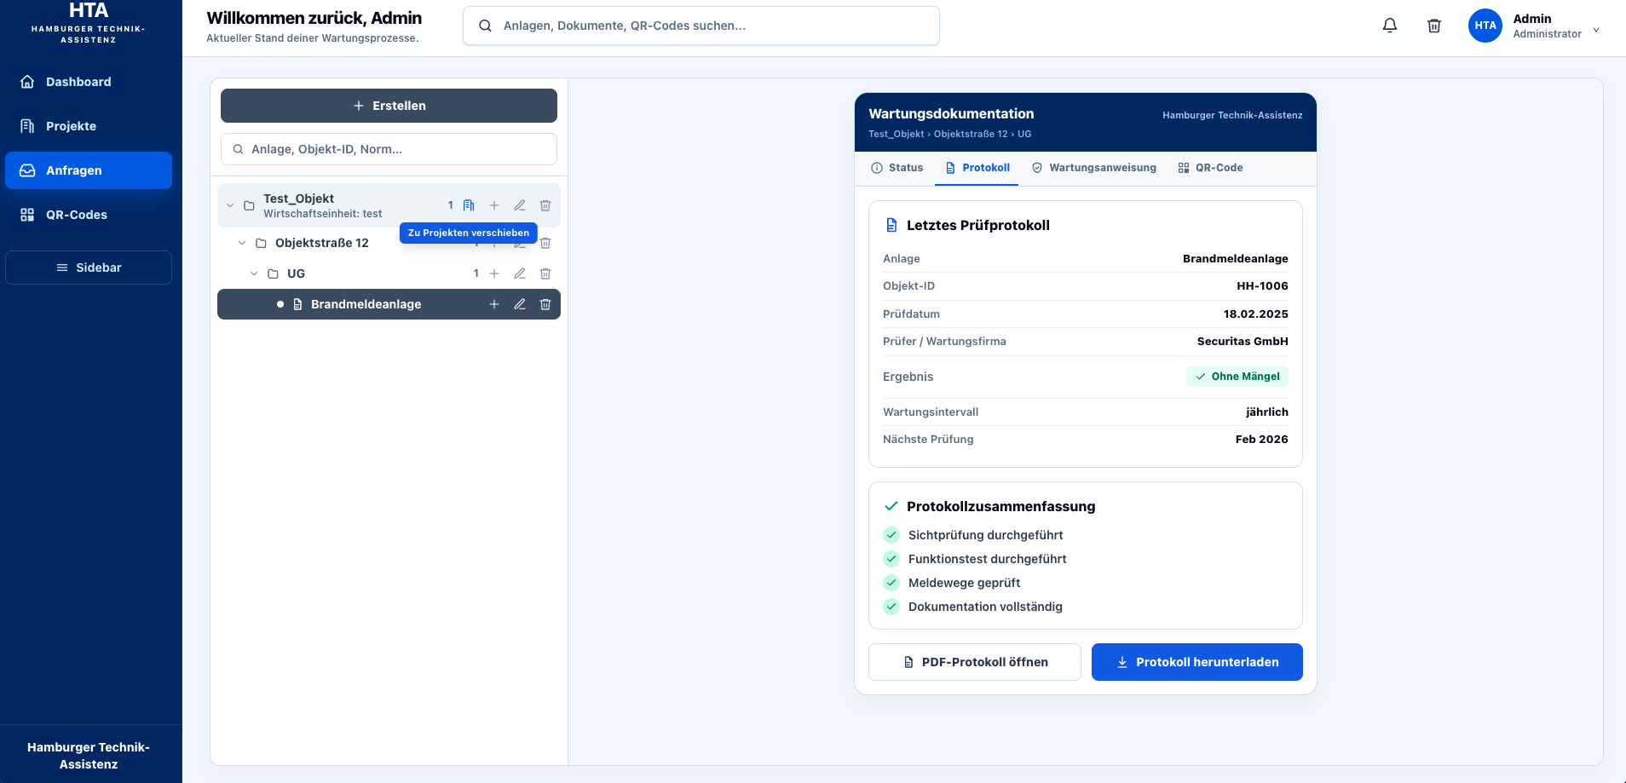Click PDF-Protokoll öffnen button
The width and height of the screenshot is (1626, 783).
point(975,662)
